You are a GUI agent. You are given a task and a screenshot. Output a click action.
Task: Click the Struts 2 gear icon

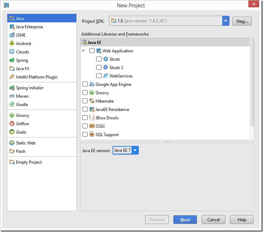(106, 67)
